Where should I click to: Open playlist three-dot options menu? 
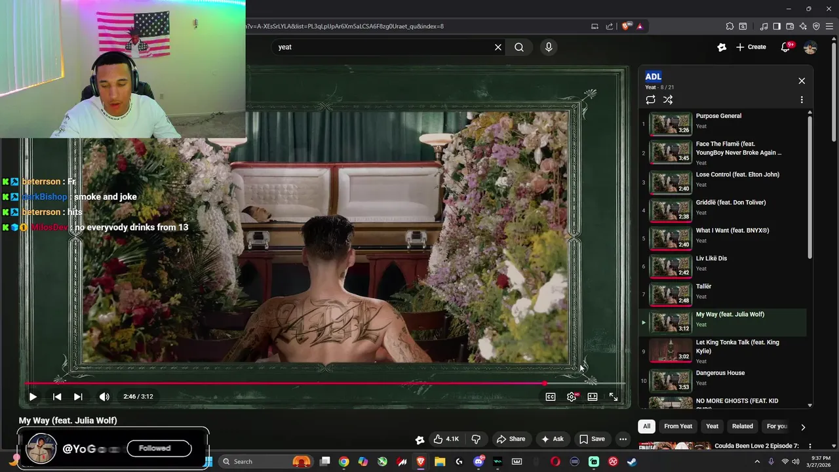pos(802,100)
